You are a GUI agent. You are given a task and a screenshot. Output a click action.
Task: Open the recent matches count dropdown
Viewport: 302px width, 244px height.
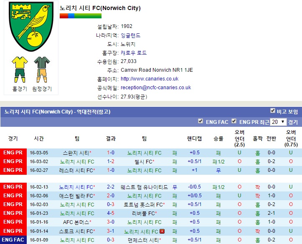click(278, 122)
